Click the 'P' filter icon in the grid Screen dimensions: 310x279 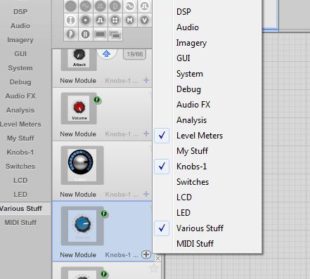[x=71, y=34]
